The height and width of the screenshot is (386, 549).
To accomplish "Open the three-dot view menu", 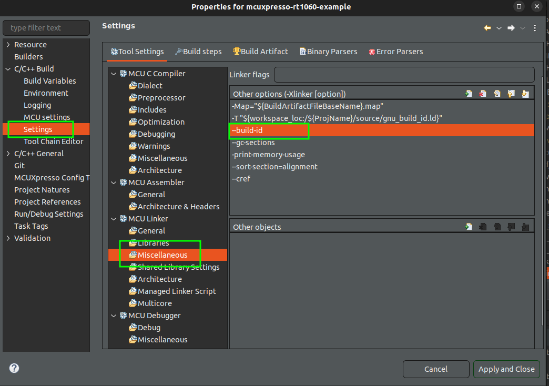I will click(535, 28).
